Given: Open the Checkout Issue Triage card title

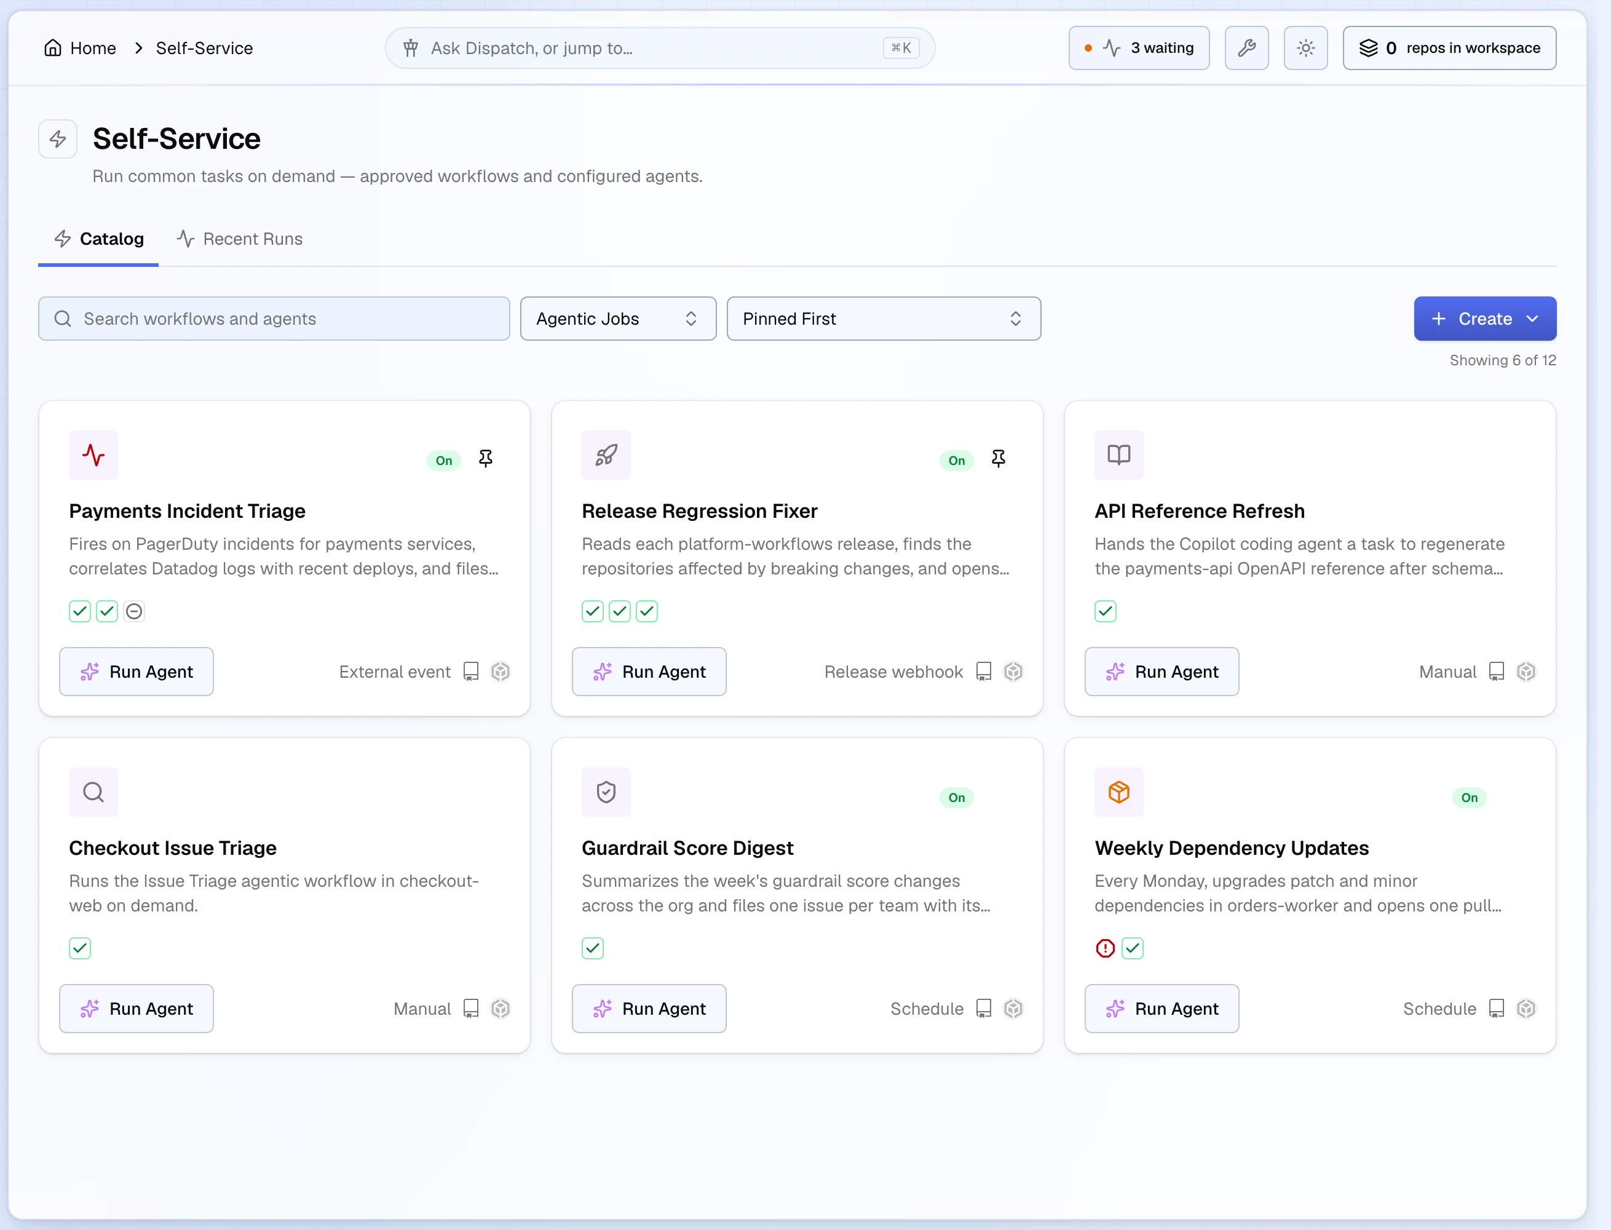Looking at the screenshot, I should coord(173,848).
